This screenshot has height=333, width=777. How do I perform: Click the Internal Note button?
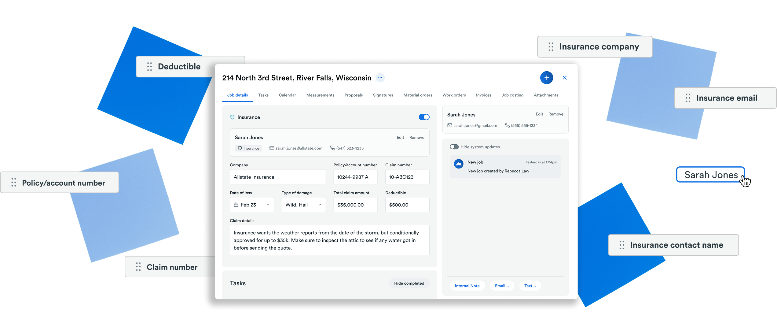[x=467, y=286]
